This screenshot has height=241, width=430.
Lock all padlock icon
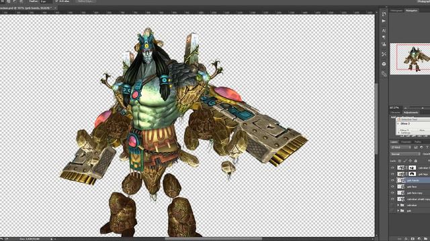[416, 161]
